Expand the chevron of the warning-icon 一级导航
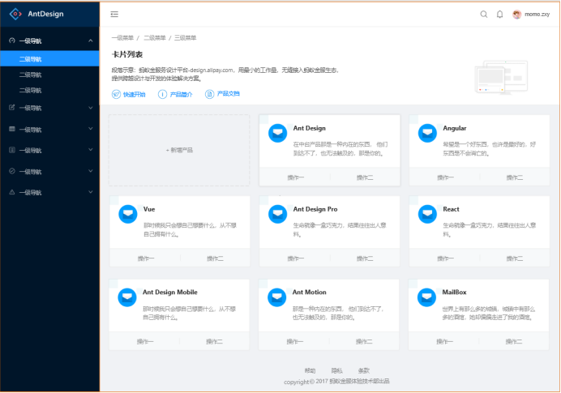The width and height of the screenshot is (561, 393). (x=91, y=192)
